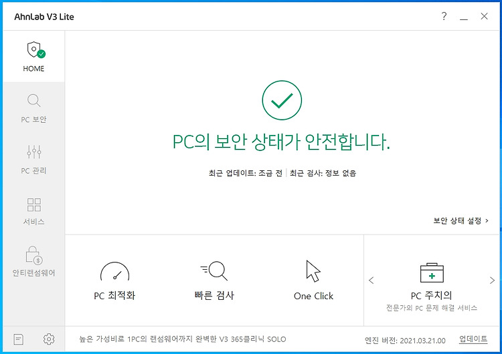Click 최근 업데이트: 조금 전 text

(x=246, y=173)
